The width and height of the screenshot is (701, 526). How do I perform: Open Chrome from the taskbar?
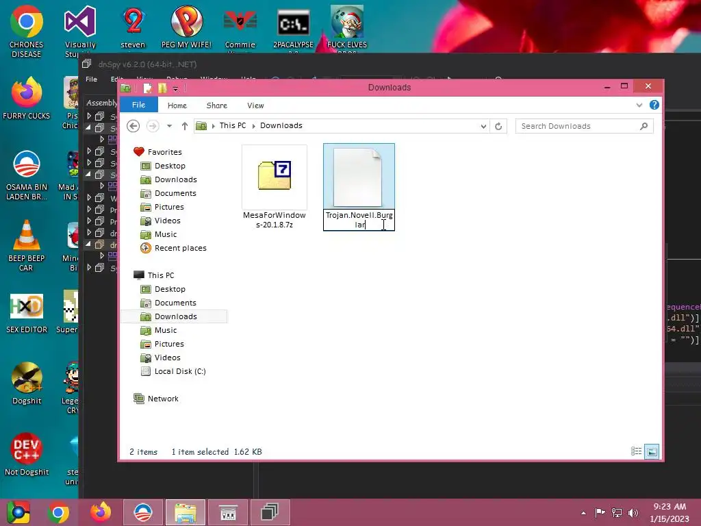click(x=58, y=512)
